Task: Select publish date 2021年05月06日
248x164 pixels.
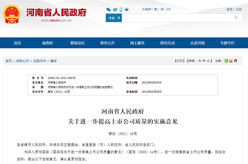Action: click(152, 92)
